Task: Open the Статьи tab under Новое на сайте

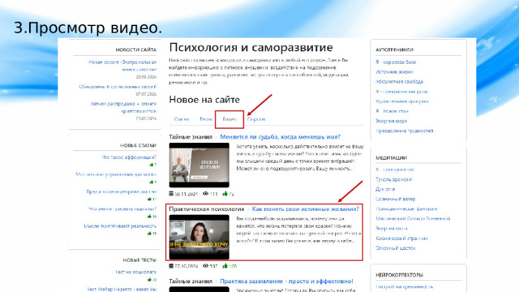Action: pyautogui.click(x=182, y=119)
